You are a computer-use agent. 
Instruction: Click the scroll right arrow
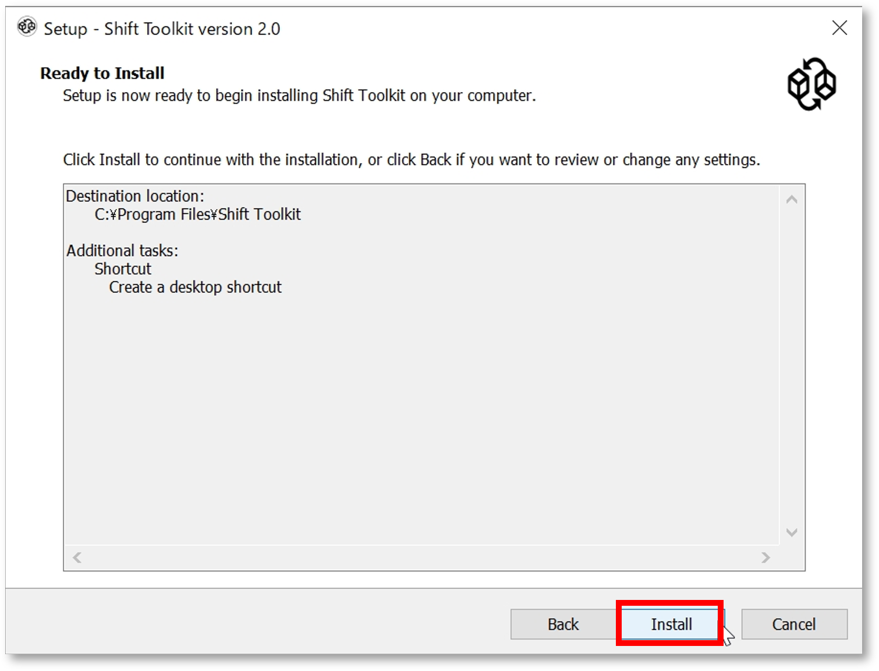(x=765, y=557)
